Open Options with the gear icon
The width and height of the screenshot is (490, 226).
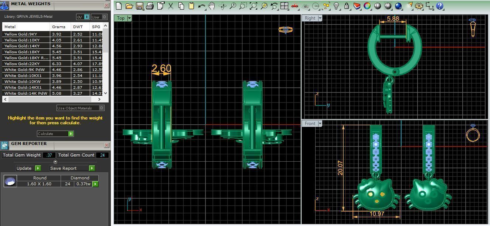[419, 6]
